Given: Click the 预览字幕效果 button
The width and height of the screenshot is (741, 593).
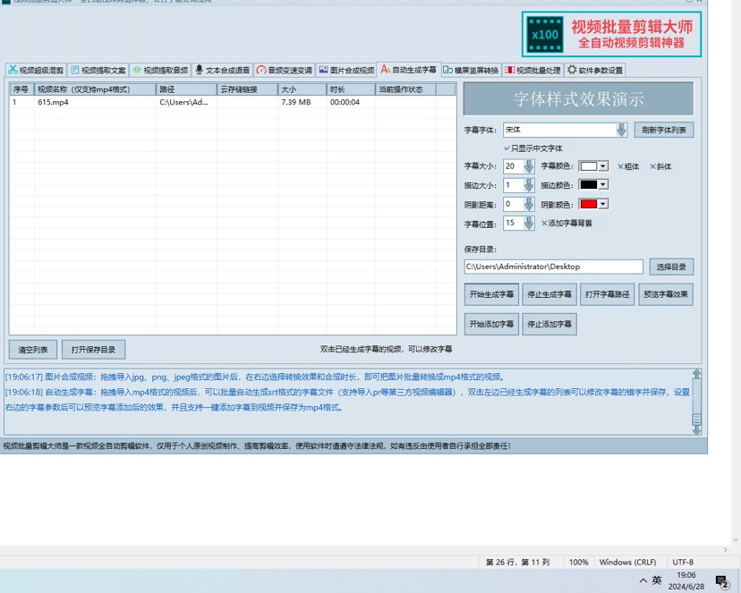Looking at the screenshot, I should (666, 294).
